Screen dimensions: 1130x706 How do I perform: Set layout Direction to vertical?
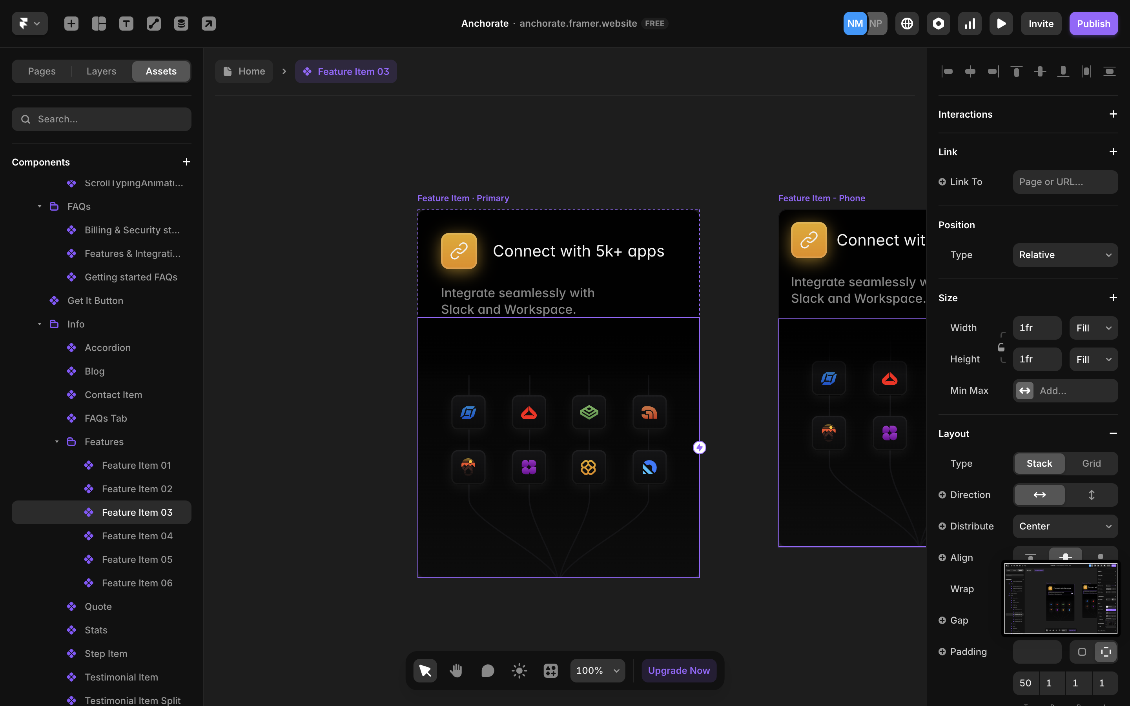(x=1092, y=495)
